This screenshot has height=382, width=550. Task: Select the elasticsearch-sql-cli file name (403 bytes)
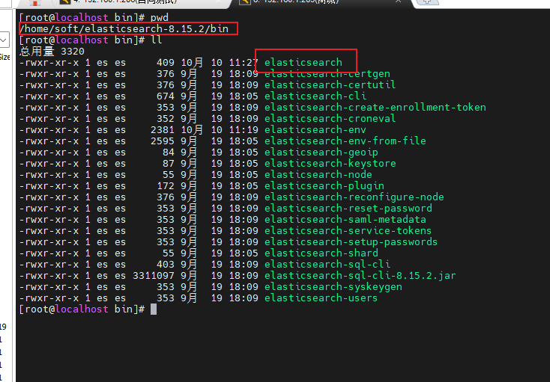(327, 264)
